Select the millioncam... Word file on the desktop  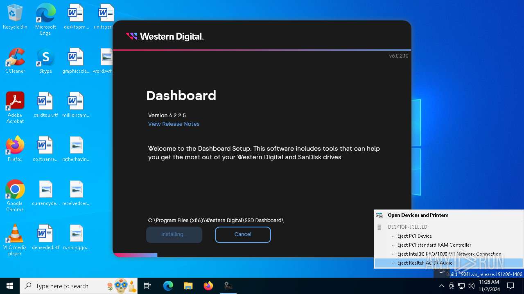coord(76,105)
